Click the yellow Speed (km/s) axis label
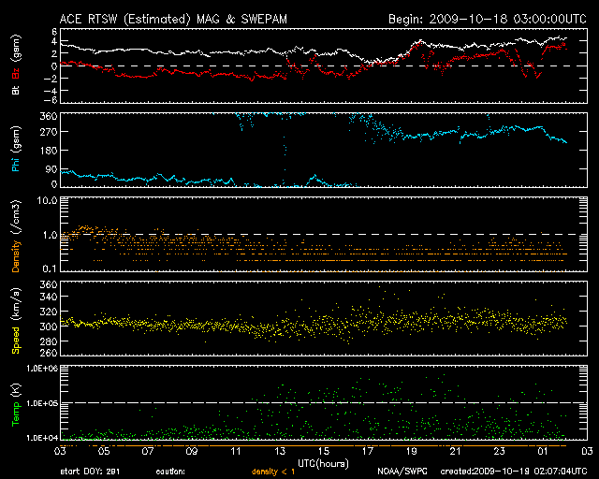 click(x=15, y=318)
